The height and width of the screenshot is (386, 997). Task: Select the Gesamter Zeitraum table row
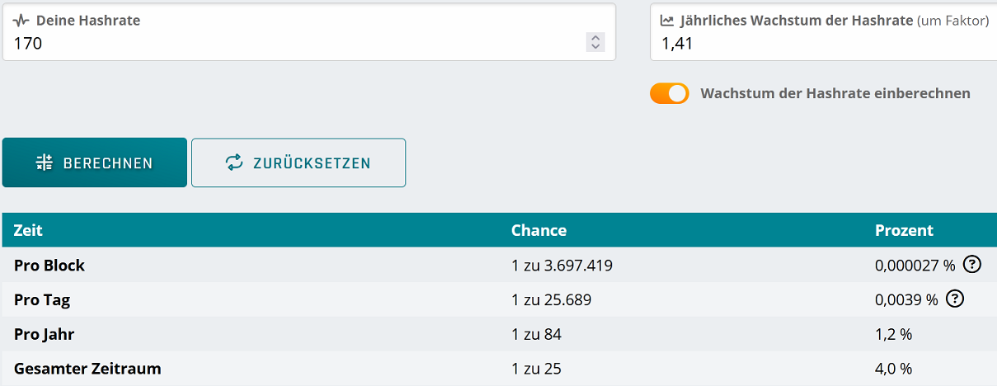(x=499, y=369)
